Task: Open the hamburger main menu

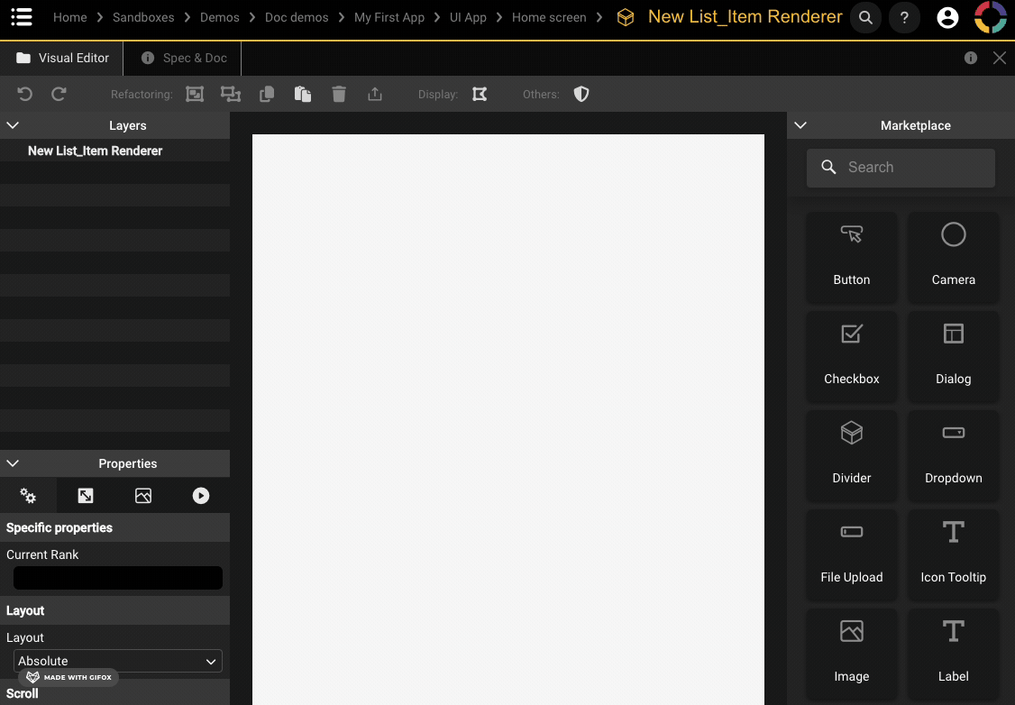Action: tap(22, 17)
